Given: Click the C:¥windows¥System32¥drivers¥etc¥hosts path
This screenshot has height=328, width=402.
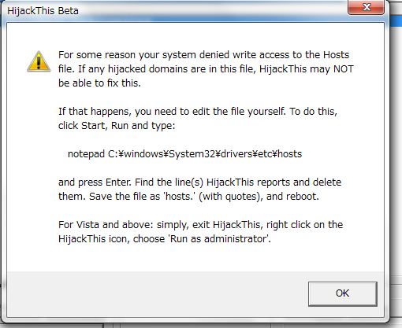Looking at the screenshot, I should 205,154.
